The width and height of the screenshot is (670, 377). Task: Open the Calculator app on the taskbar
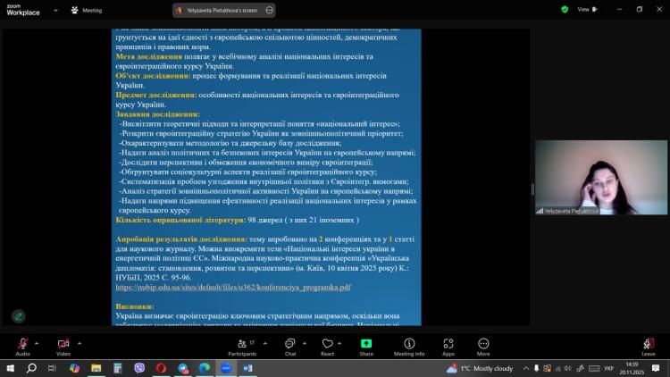(118, 368)
